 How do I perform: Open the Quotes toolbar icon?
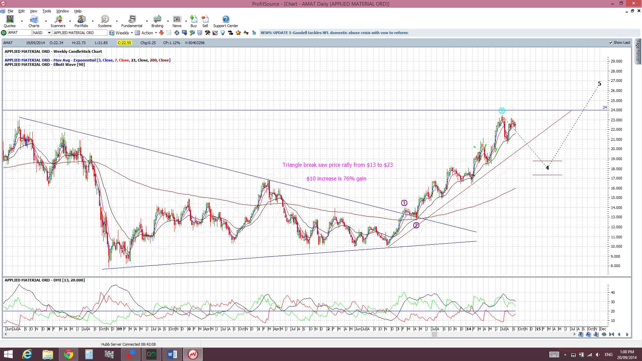(10, 21)
